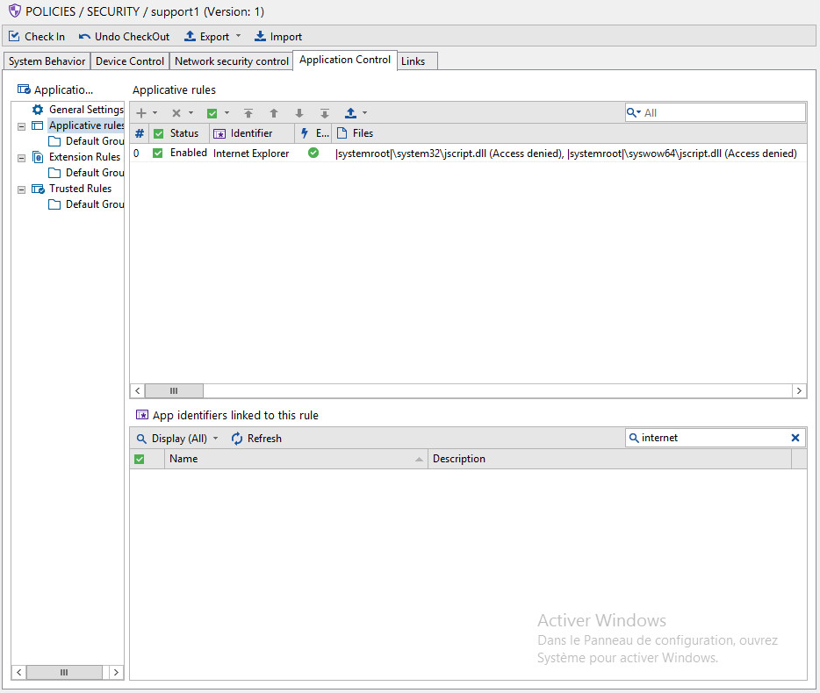
Task: Click the delete rule X icon
Action: [176, 113]
